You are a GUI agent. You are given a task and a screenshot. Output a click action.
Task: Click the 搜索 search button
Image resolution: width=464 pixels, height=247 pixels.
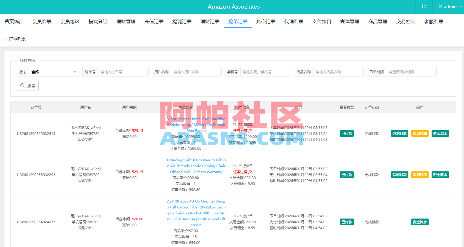coord(28,86)
